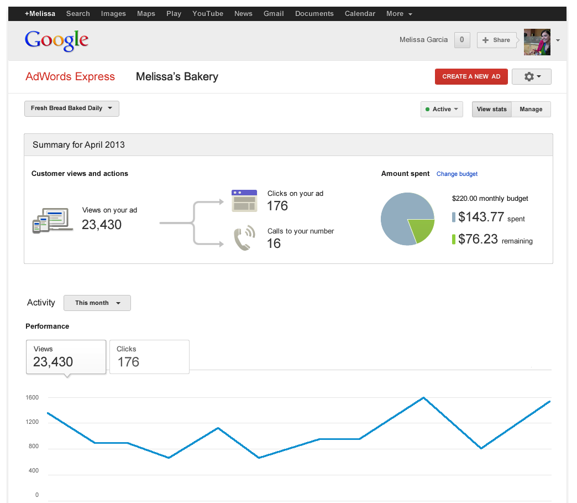Click the browser window icon for ad clicks
This screenshot has width=577, height=503.
[x=244, y=200]
